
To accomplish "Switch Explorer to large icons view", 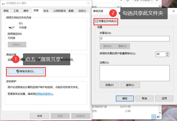I will tap(158, 117).
